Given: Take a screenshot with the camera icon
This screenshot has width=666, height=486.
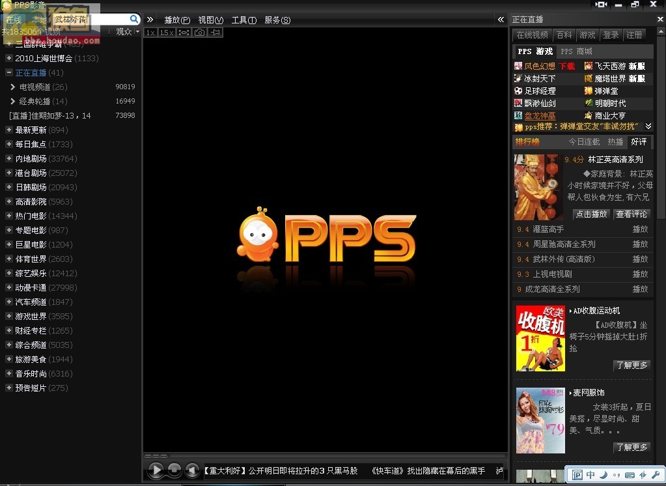Looking at the screenshot, I should point(200,33).
